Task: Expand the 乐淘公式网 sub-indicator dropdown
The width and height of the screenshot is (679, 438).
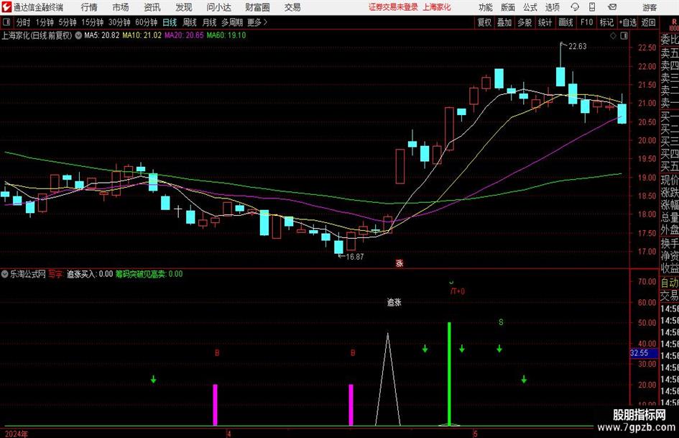Action: click(5, 274)
